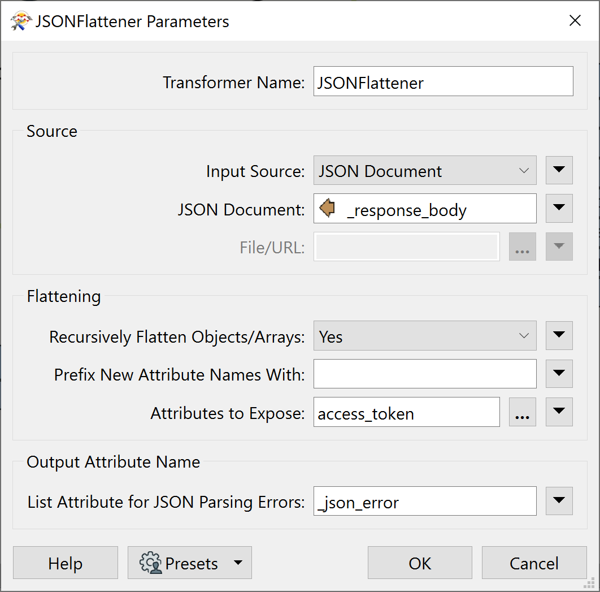The image size is (600, 592).
Task: Click the Presets gear icon
Action: click(151, 563)
